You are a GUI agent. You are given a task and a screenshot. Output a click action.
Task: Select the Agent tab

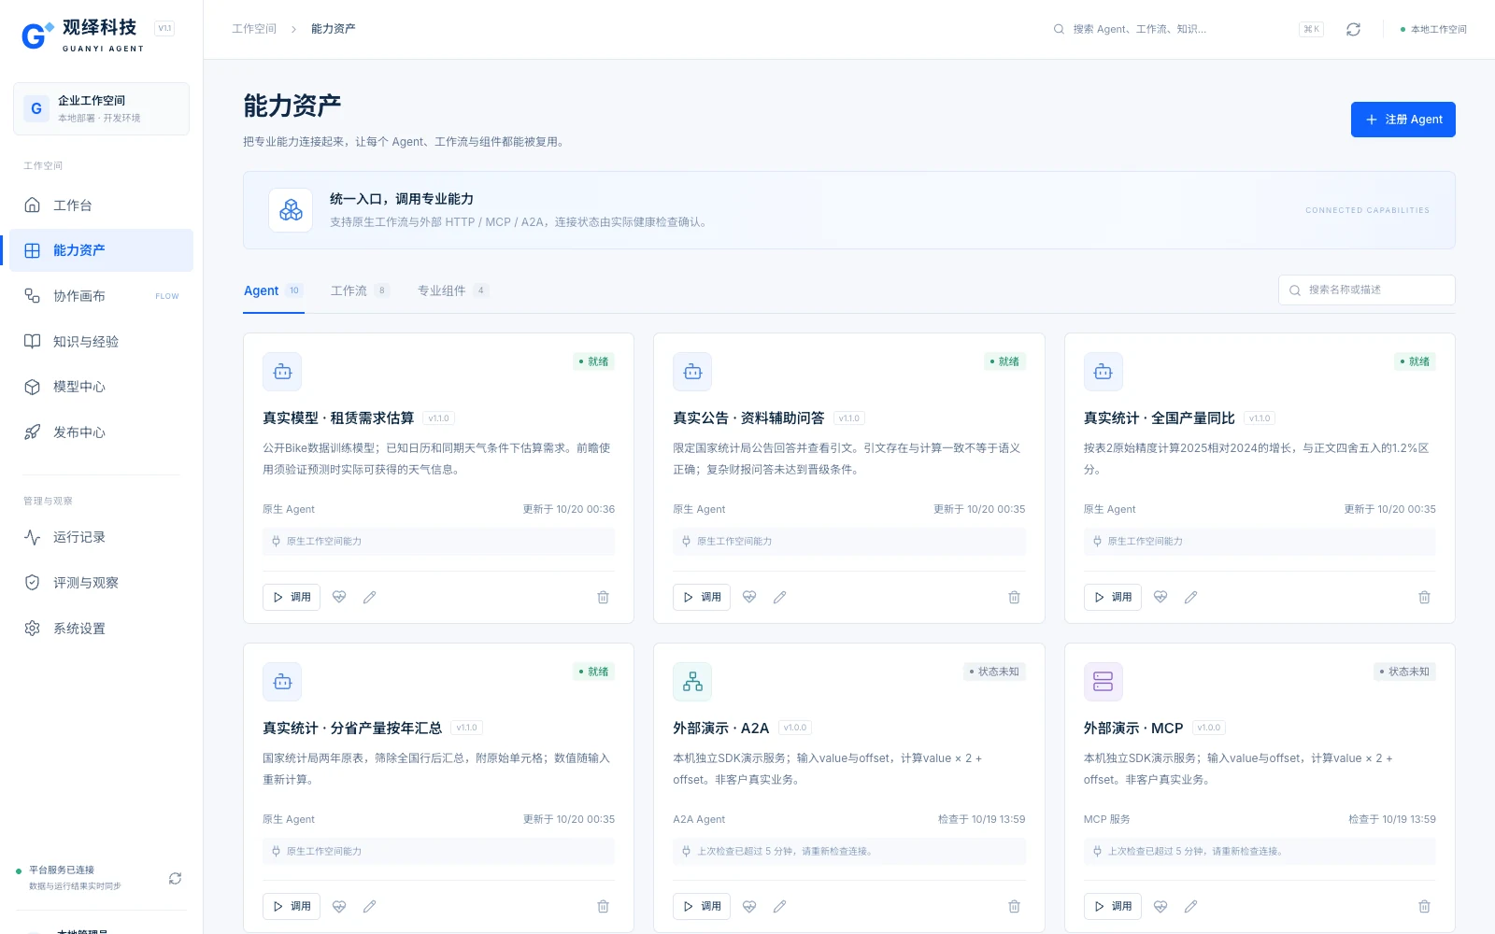click(x=273, y=290)
